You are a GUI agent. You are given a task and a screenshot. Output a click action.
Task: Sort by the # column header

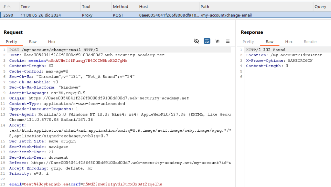[10, 7]
